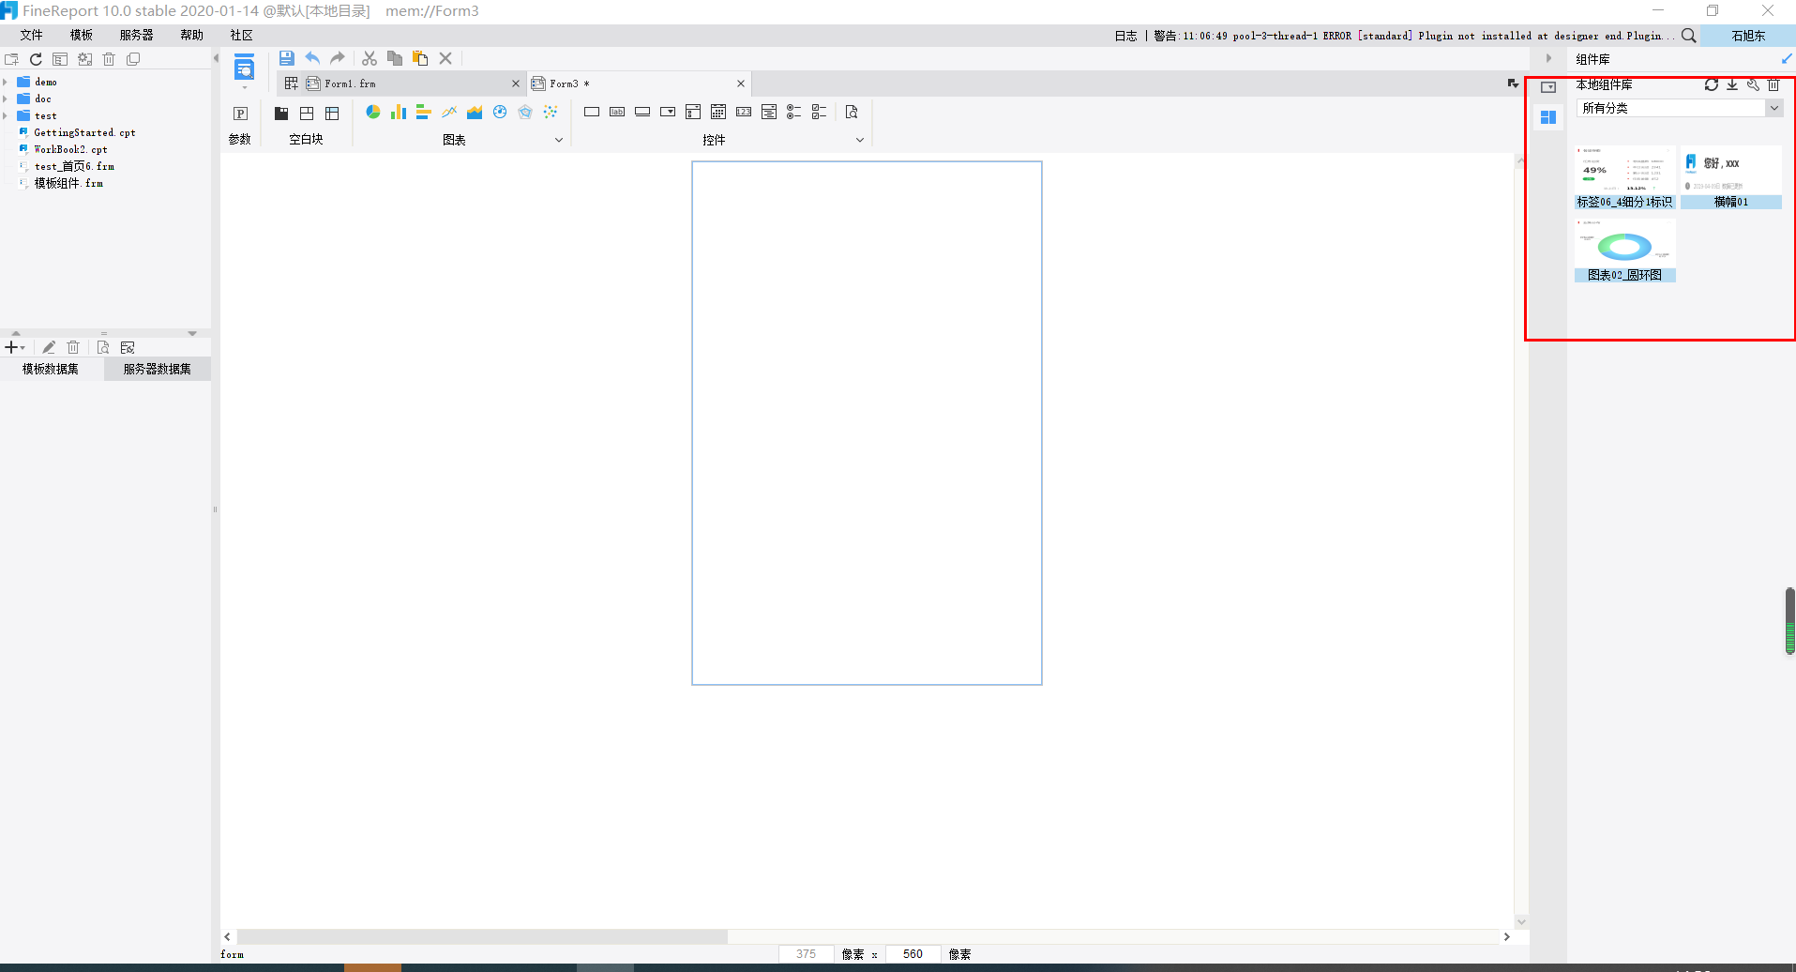This screenshot has height=972, width=1796.
Task: Open the add dataset plus dropdown
Action: [15, 347]
